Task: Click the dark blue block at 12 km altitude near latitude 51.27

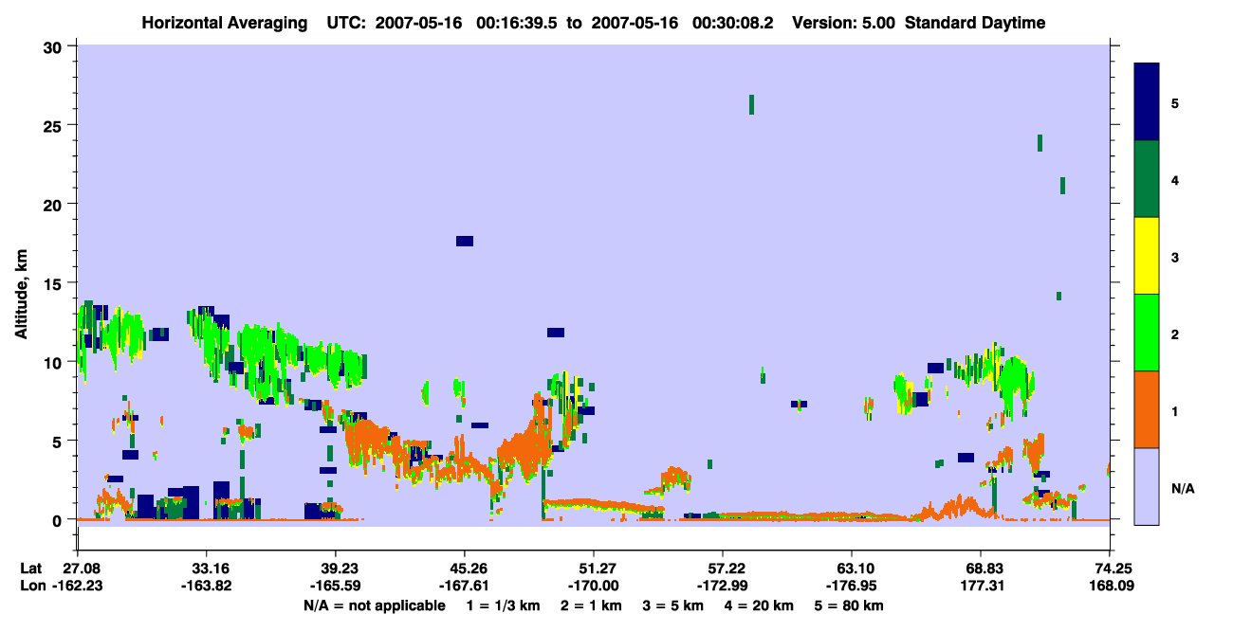Action: pos(556,333)
